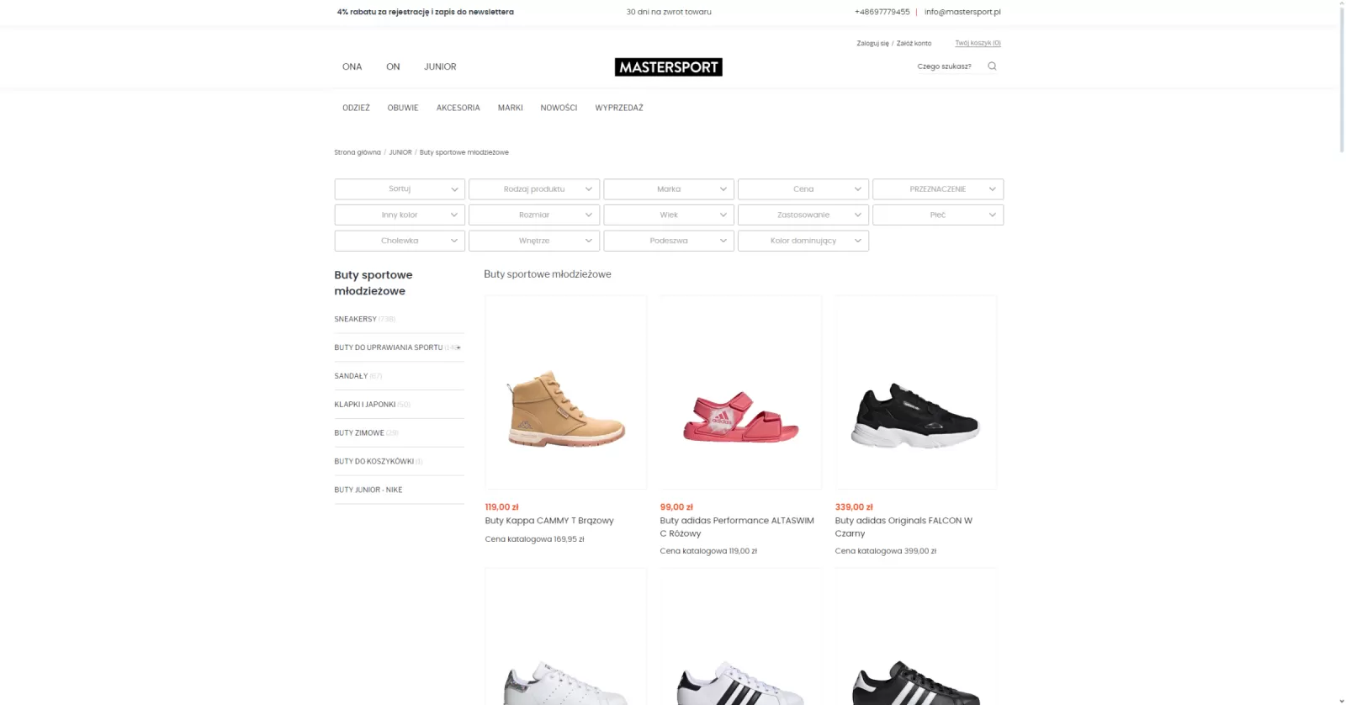Expand Buty do uprawiania sportu subcategories
This screenshot has width=1346, height=705.
click(x=458, y=347)
